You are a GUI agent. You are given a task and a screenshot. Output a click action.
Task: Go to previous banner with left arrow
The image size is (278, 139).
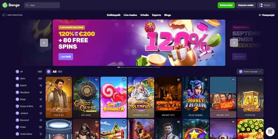point(44,43)
